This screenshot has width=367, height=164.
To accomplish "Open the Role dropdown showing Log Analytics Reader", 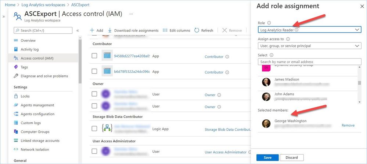I will 309,30.
